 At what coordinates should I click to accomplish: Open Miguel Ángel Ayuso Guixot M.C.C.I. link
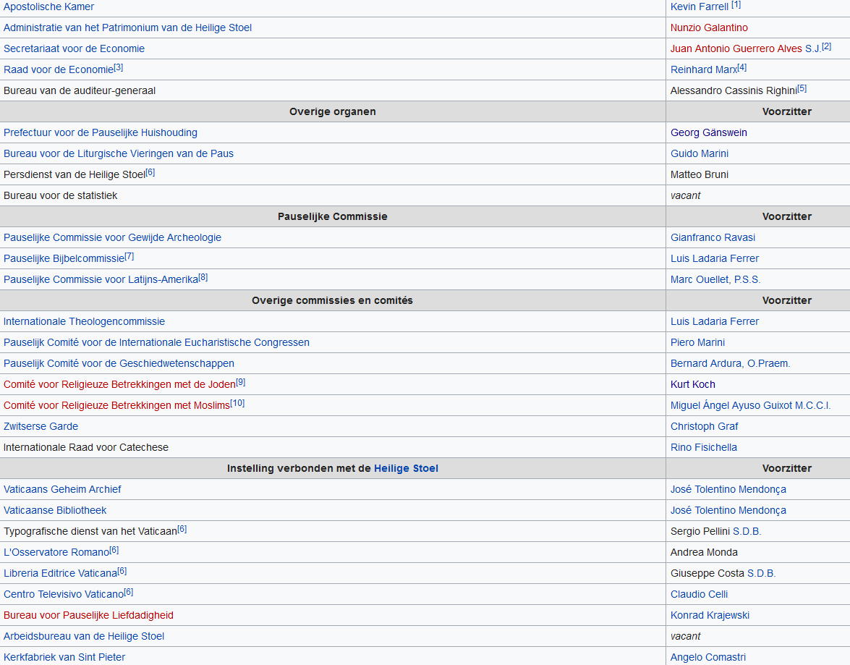[x=750, y=406]
